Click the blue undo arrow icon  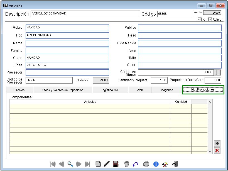[x=136, y=164]
